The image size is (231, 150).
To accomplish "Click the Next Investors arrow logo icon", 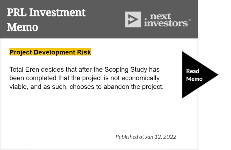I will [133, 19].
